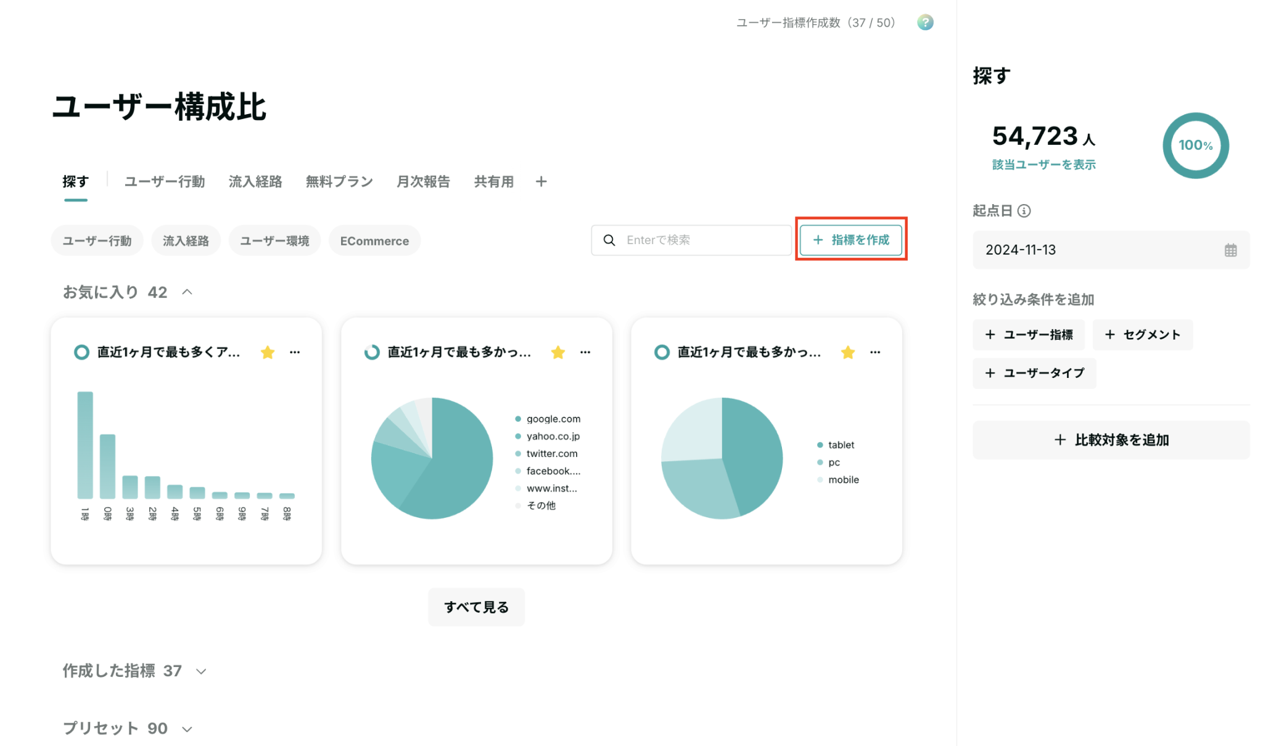Filter by the ユーザー行動 chip
This screenshot has width=1263, height=746.
point(97,240)
